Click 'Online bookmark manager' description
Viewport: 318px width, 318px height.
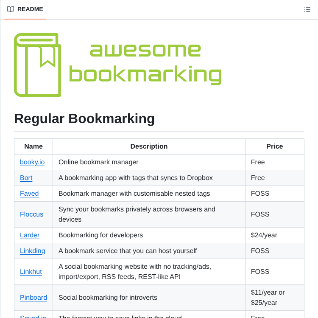coord(98,162)
